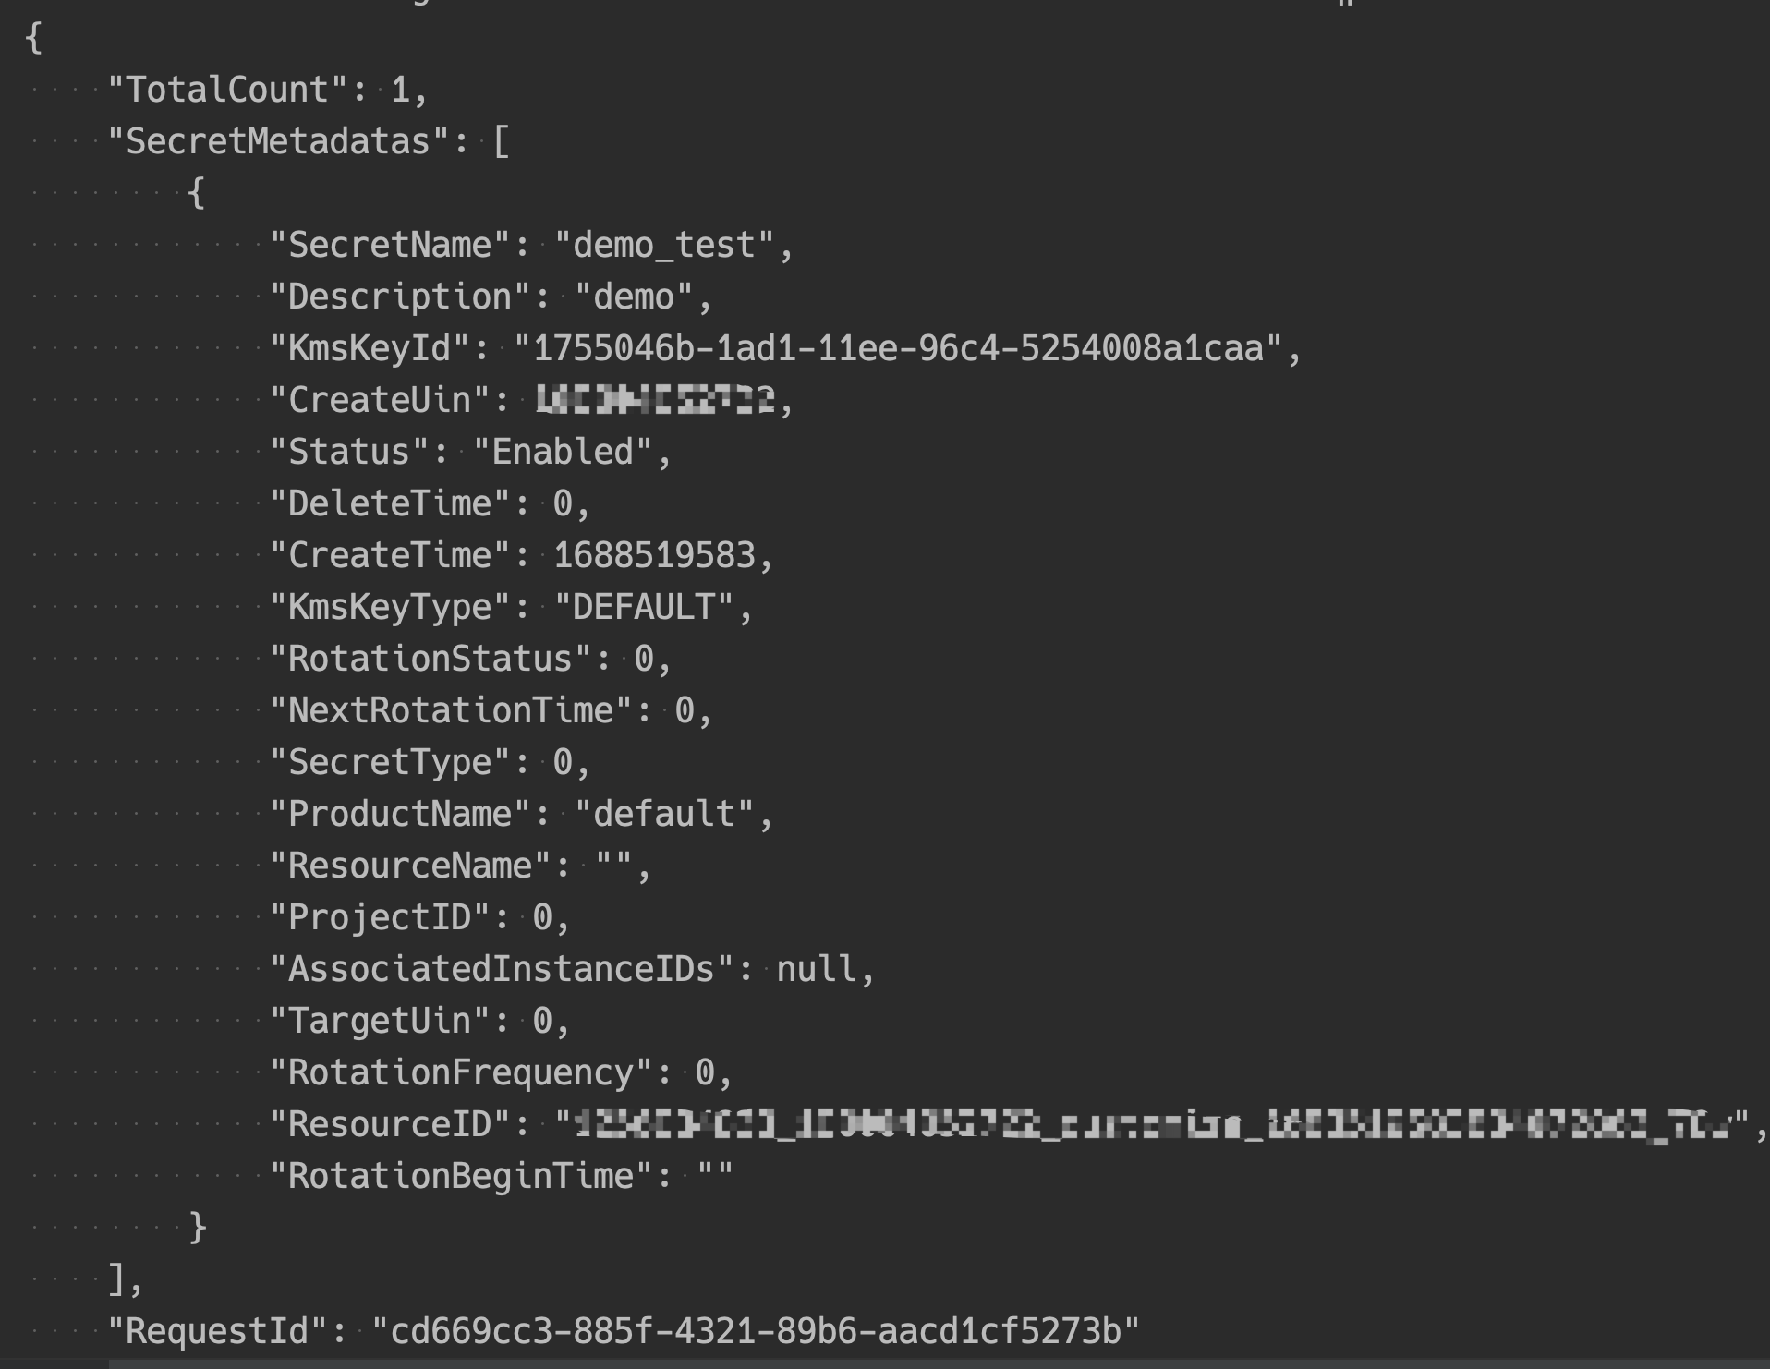Click the "TargetUin" key
This screenshot has width=1770, height=1369.
point(380,1022)
